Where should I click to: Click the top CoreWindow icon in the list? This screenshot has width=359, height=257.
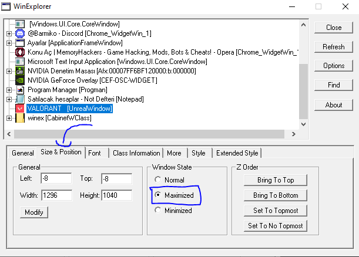[20, 24]
